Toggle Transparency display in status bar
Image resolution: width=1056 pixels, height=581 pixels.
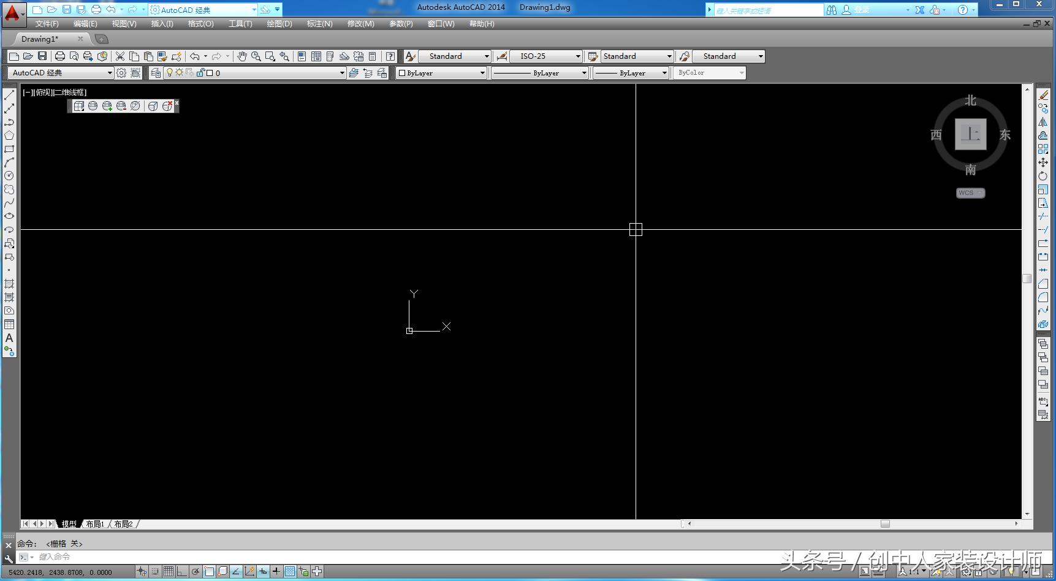point(290,571)
